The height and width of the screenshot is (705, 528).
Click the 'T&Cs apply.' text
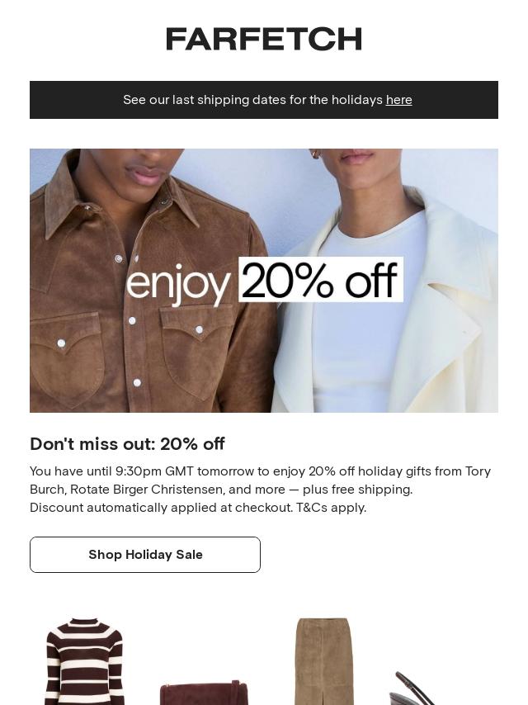click(332, 508)
